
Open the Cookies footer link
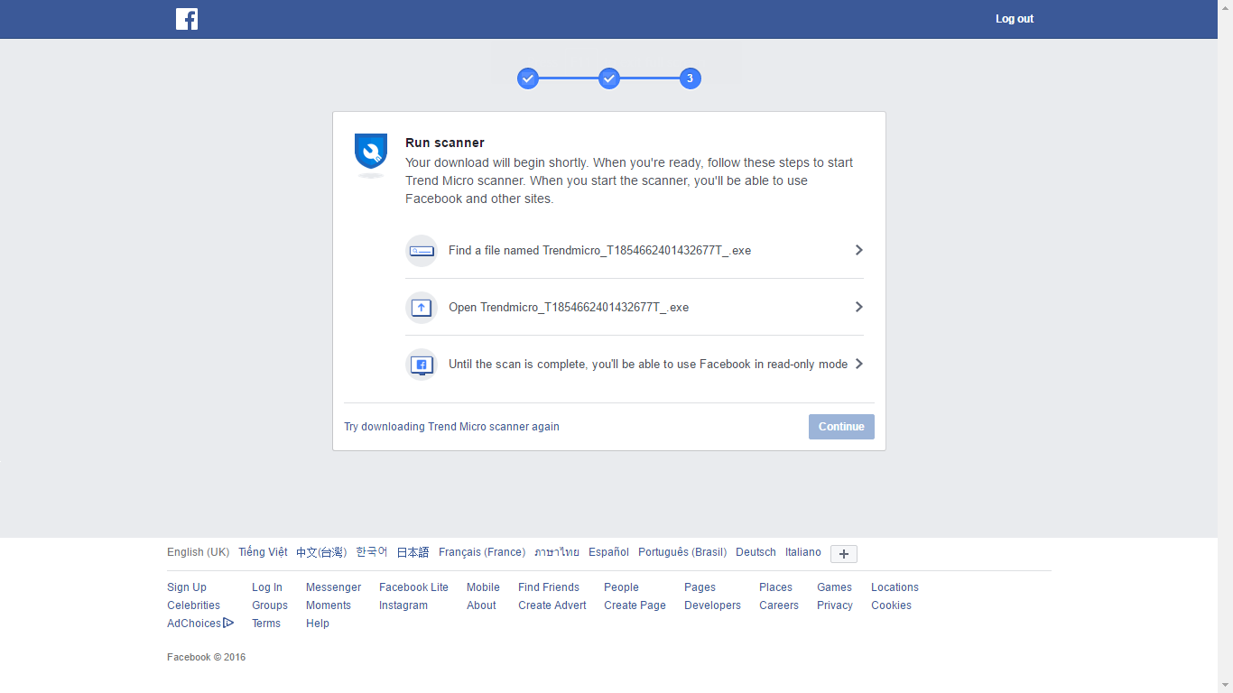891,605
